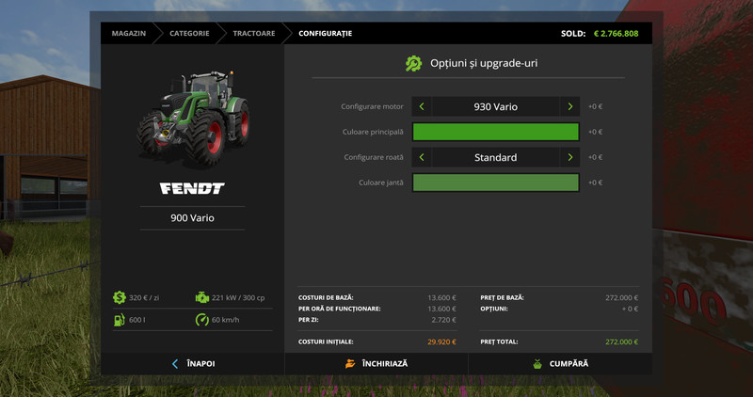Click the engine power icon

[x=202, y=297]
